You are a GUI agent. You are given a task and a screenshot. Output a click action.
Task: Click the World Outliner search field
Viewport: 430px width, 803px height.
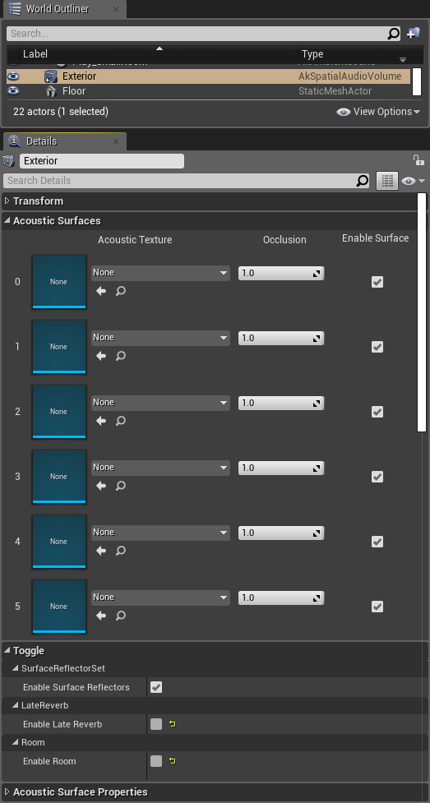(197, 34)
